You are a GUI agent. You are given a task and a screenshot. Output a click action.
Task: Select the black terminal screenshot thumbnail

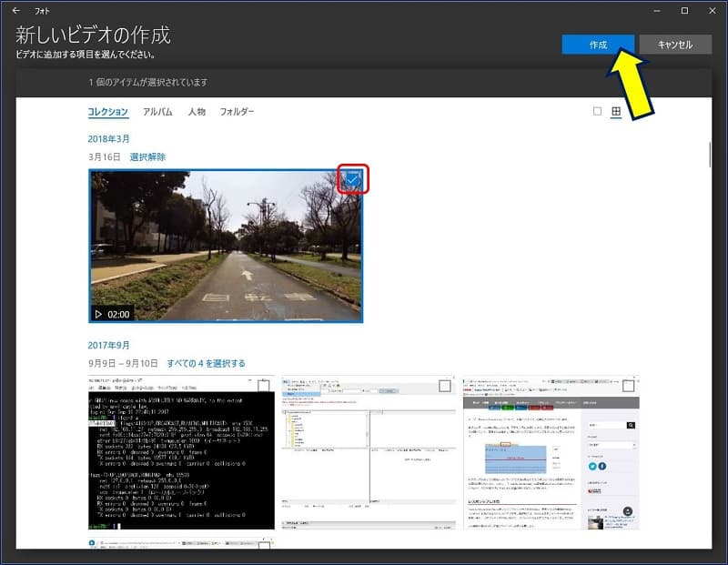(181, 452)
